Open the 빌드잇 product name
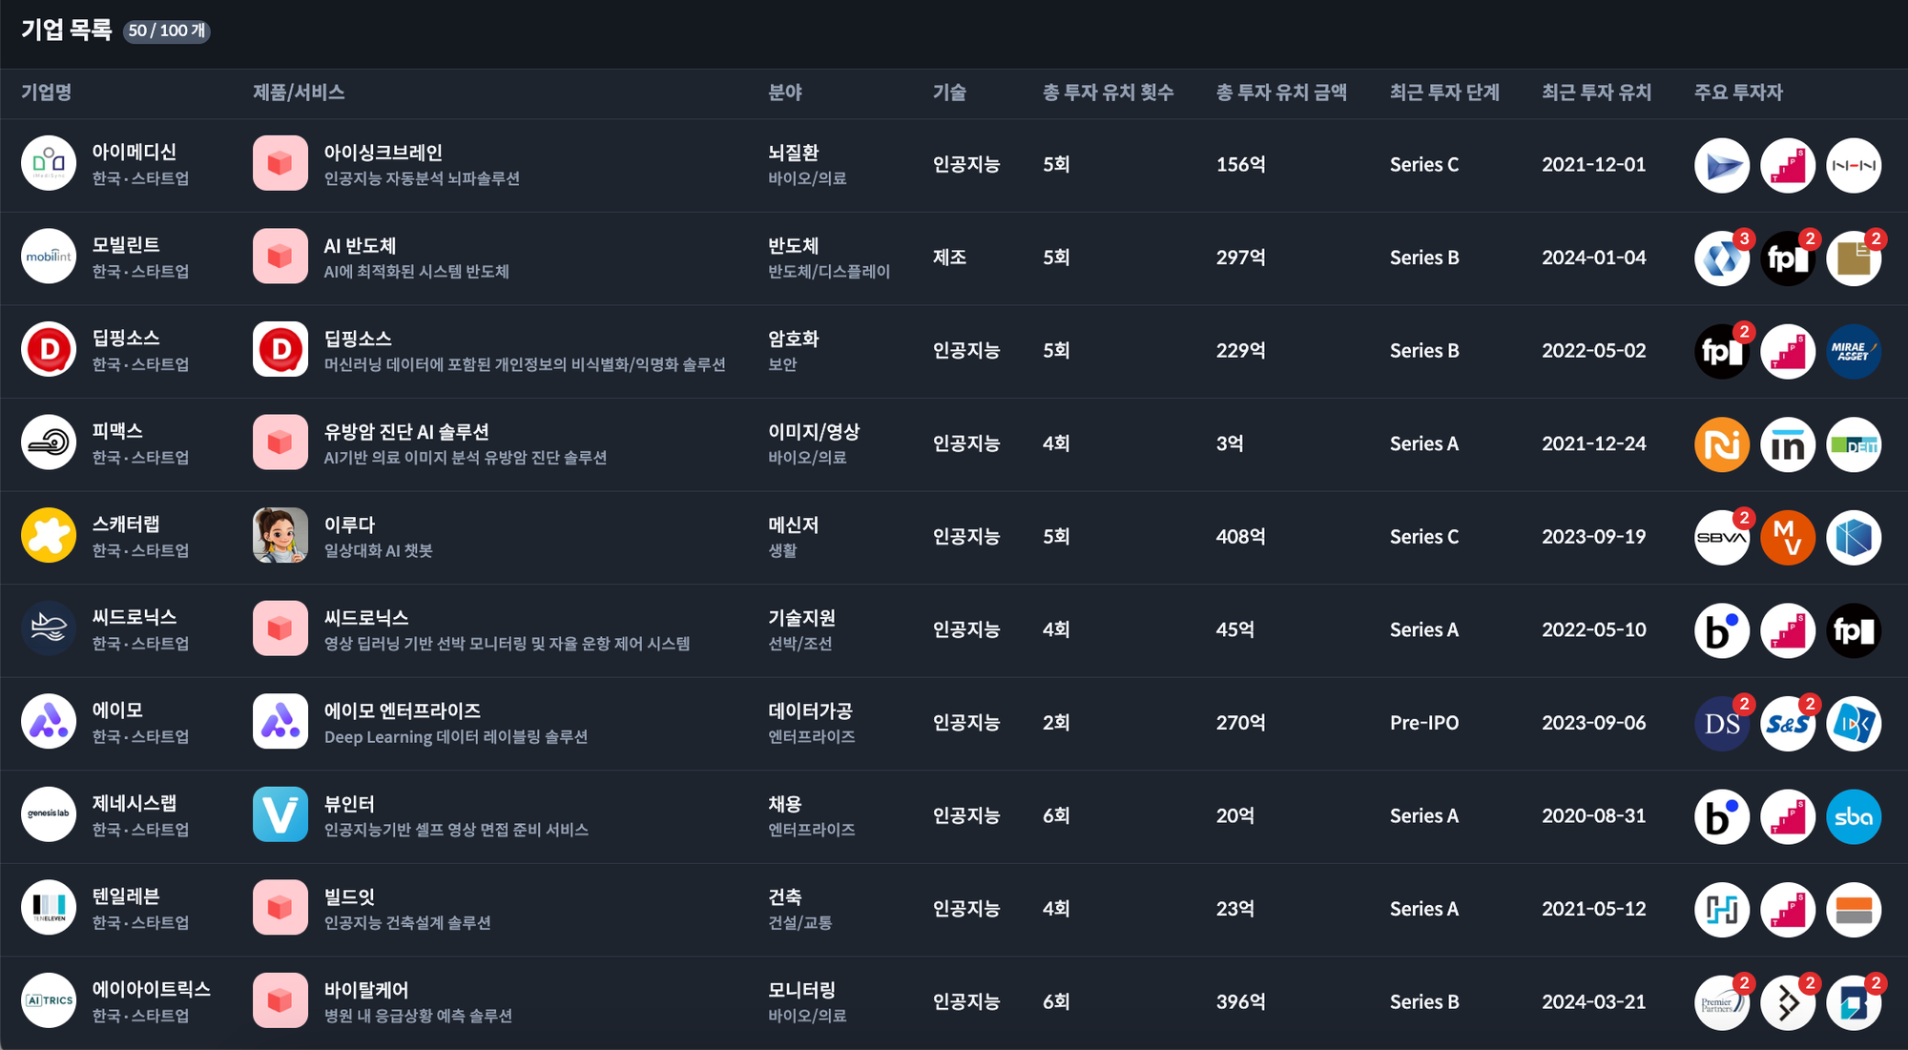1908x1050 pixels. point(349,896)
